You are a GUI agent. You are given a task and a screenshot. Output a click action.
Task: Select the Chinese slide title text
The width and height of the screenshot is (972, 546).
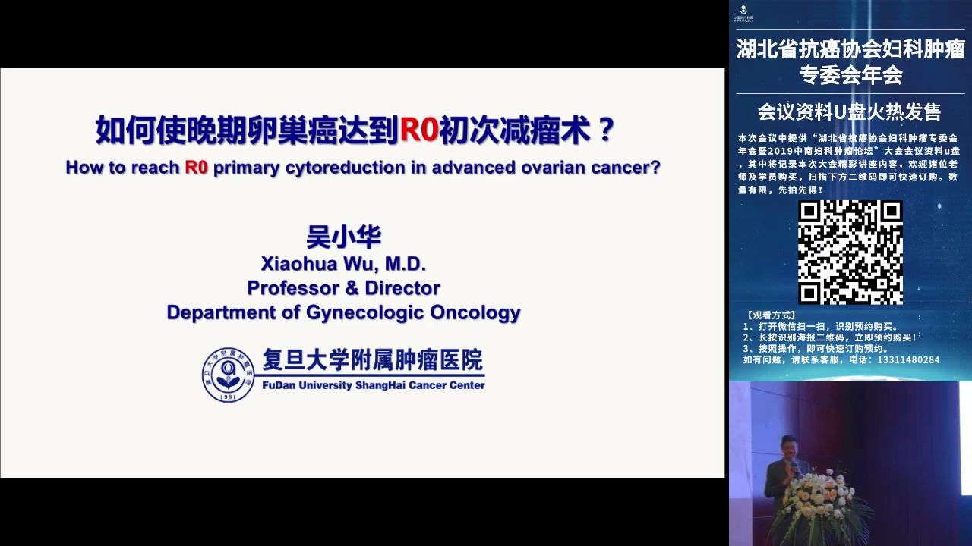tap(353, 130)
